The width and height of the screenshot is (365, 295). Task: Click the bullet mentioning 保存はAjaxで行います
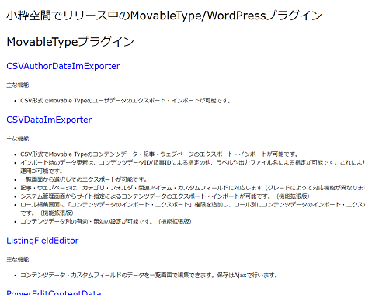(x=149, y=275)
